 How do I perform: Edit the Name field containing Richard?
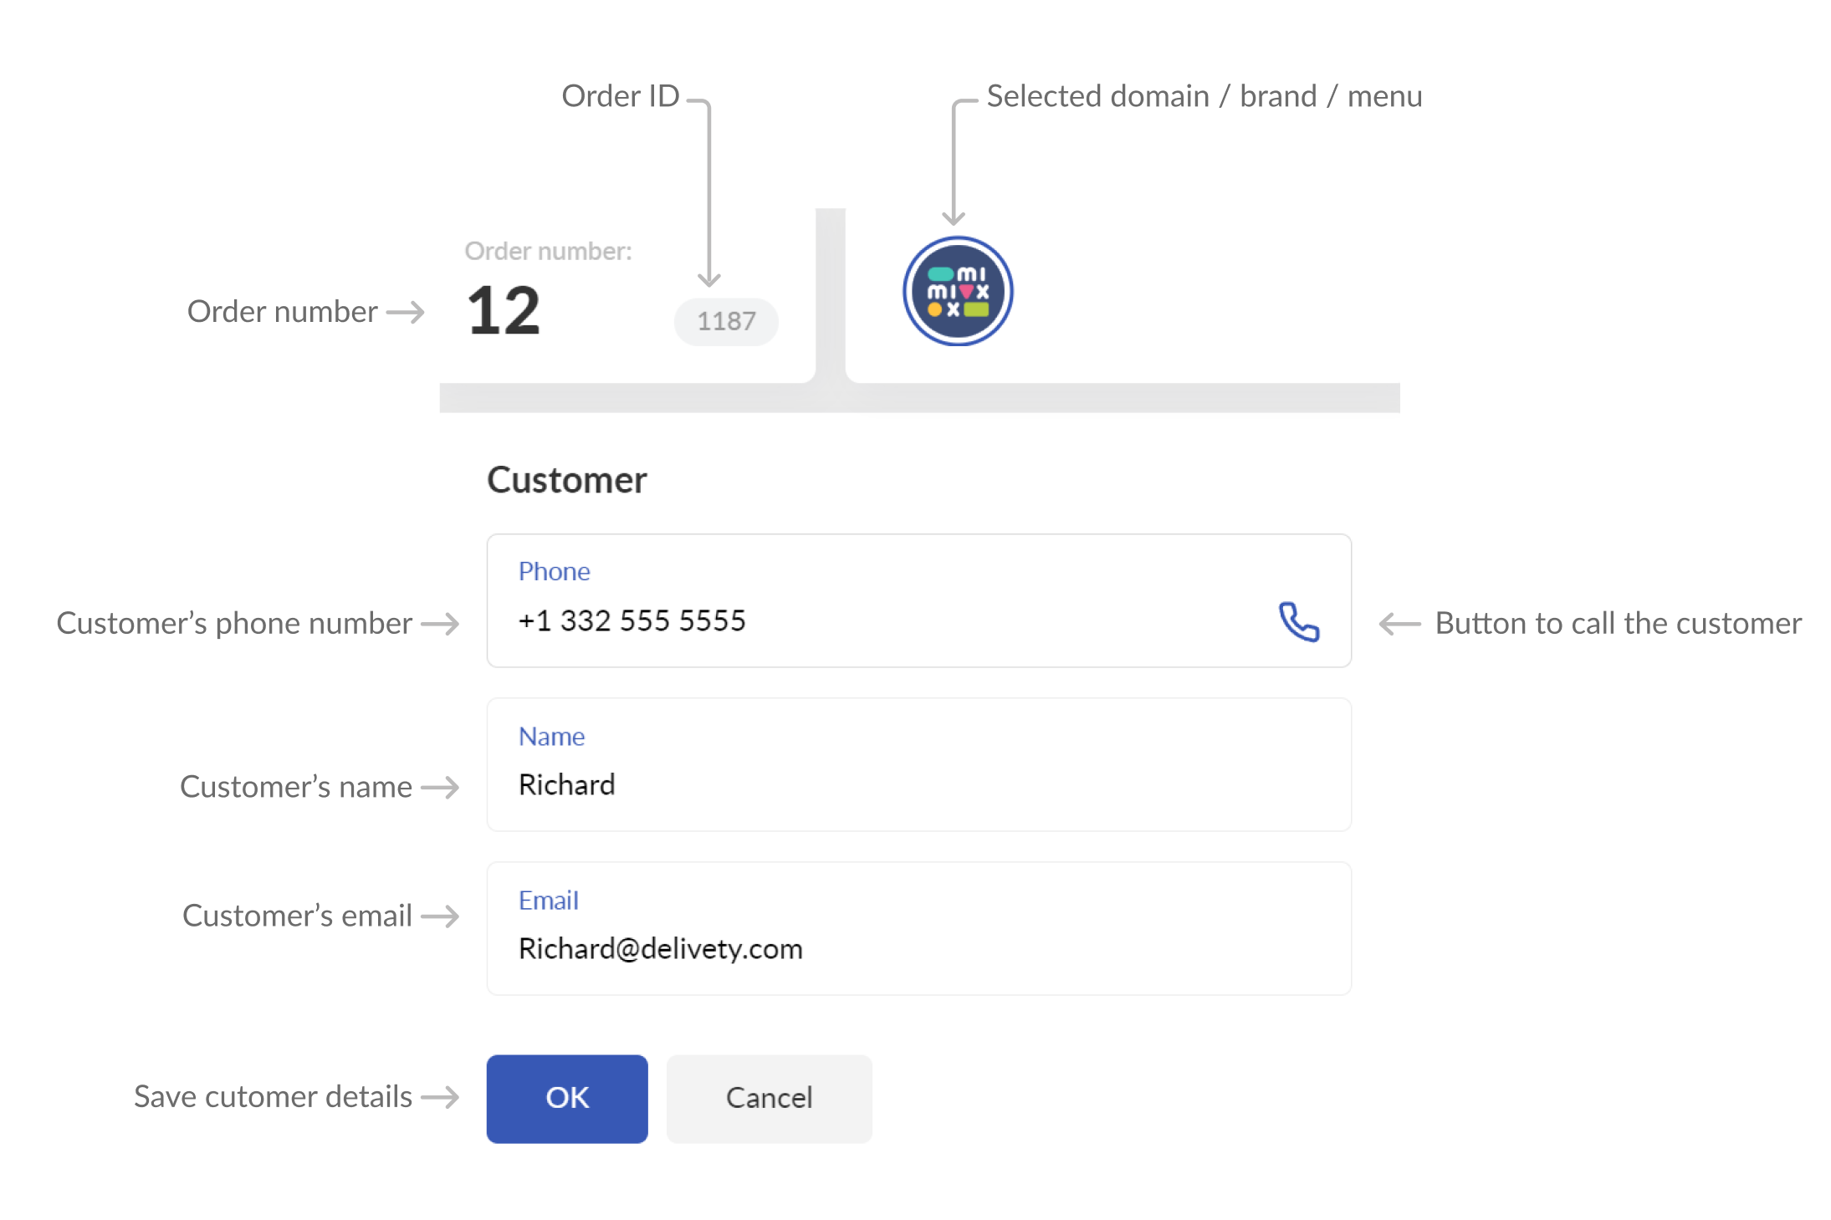point(918,764)
